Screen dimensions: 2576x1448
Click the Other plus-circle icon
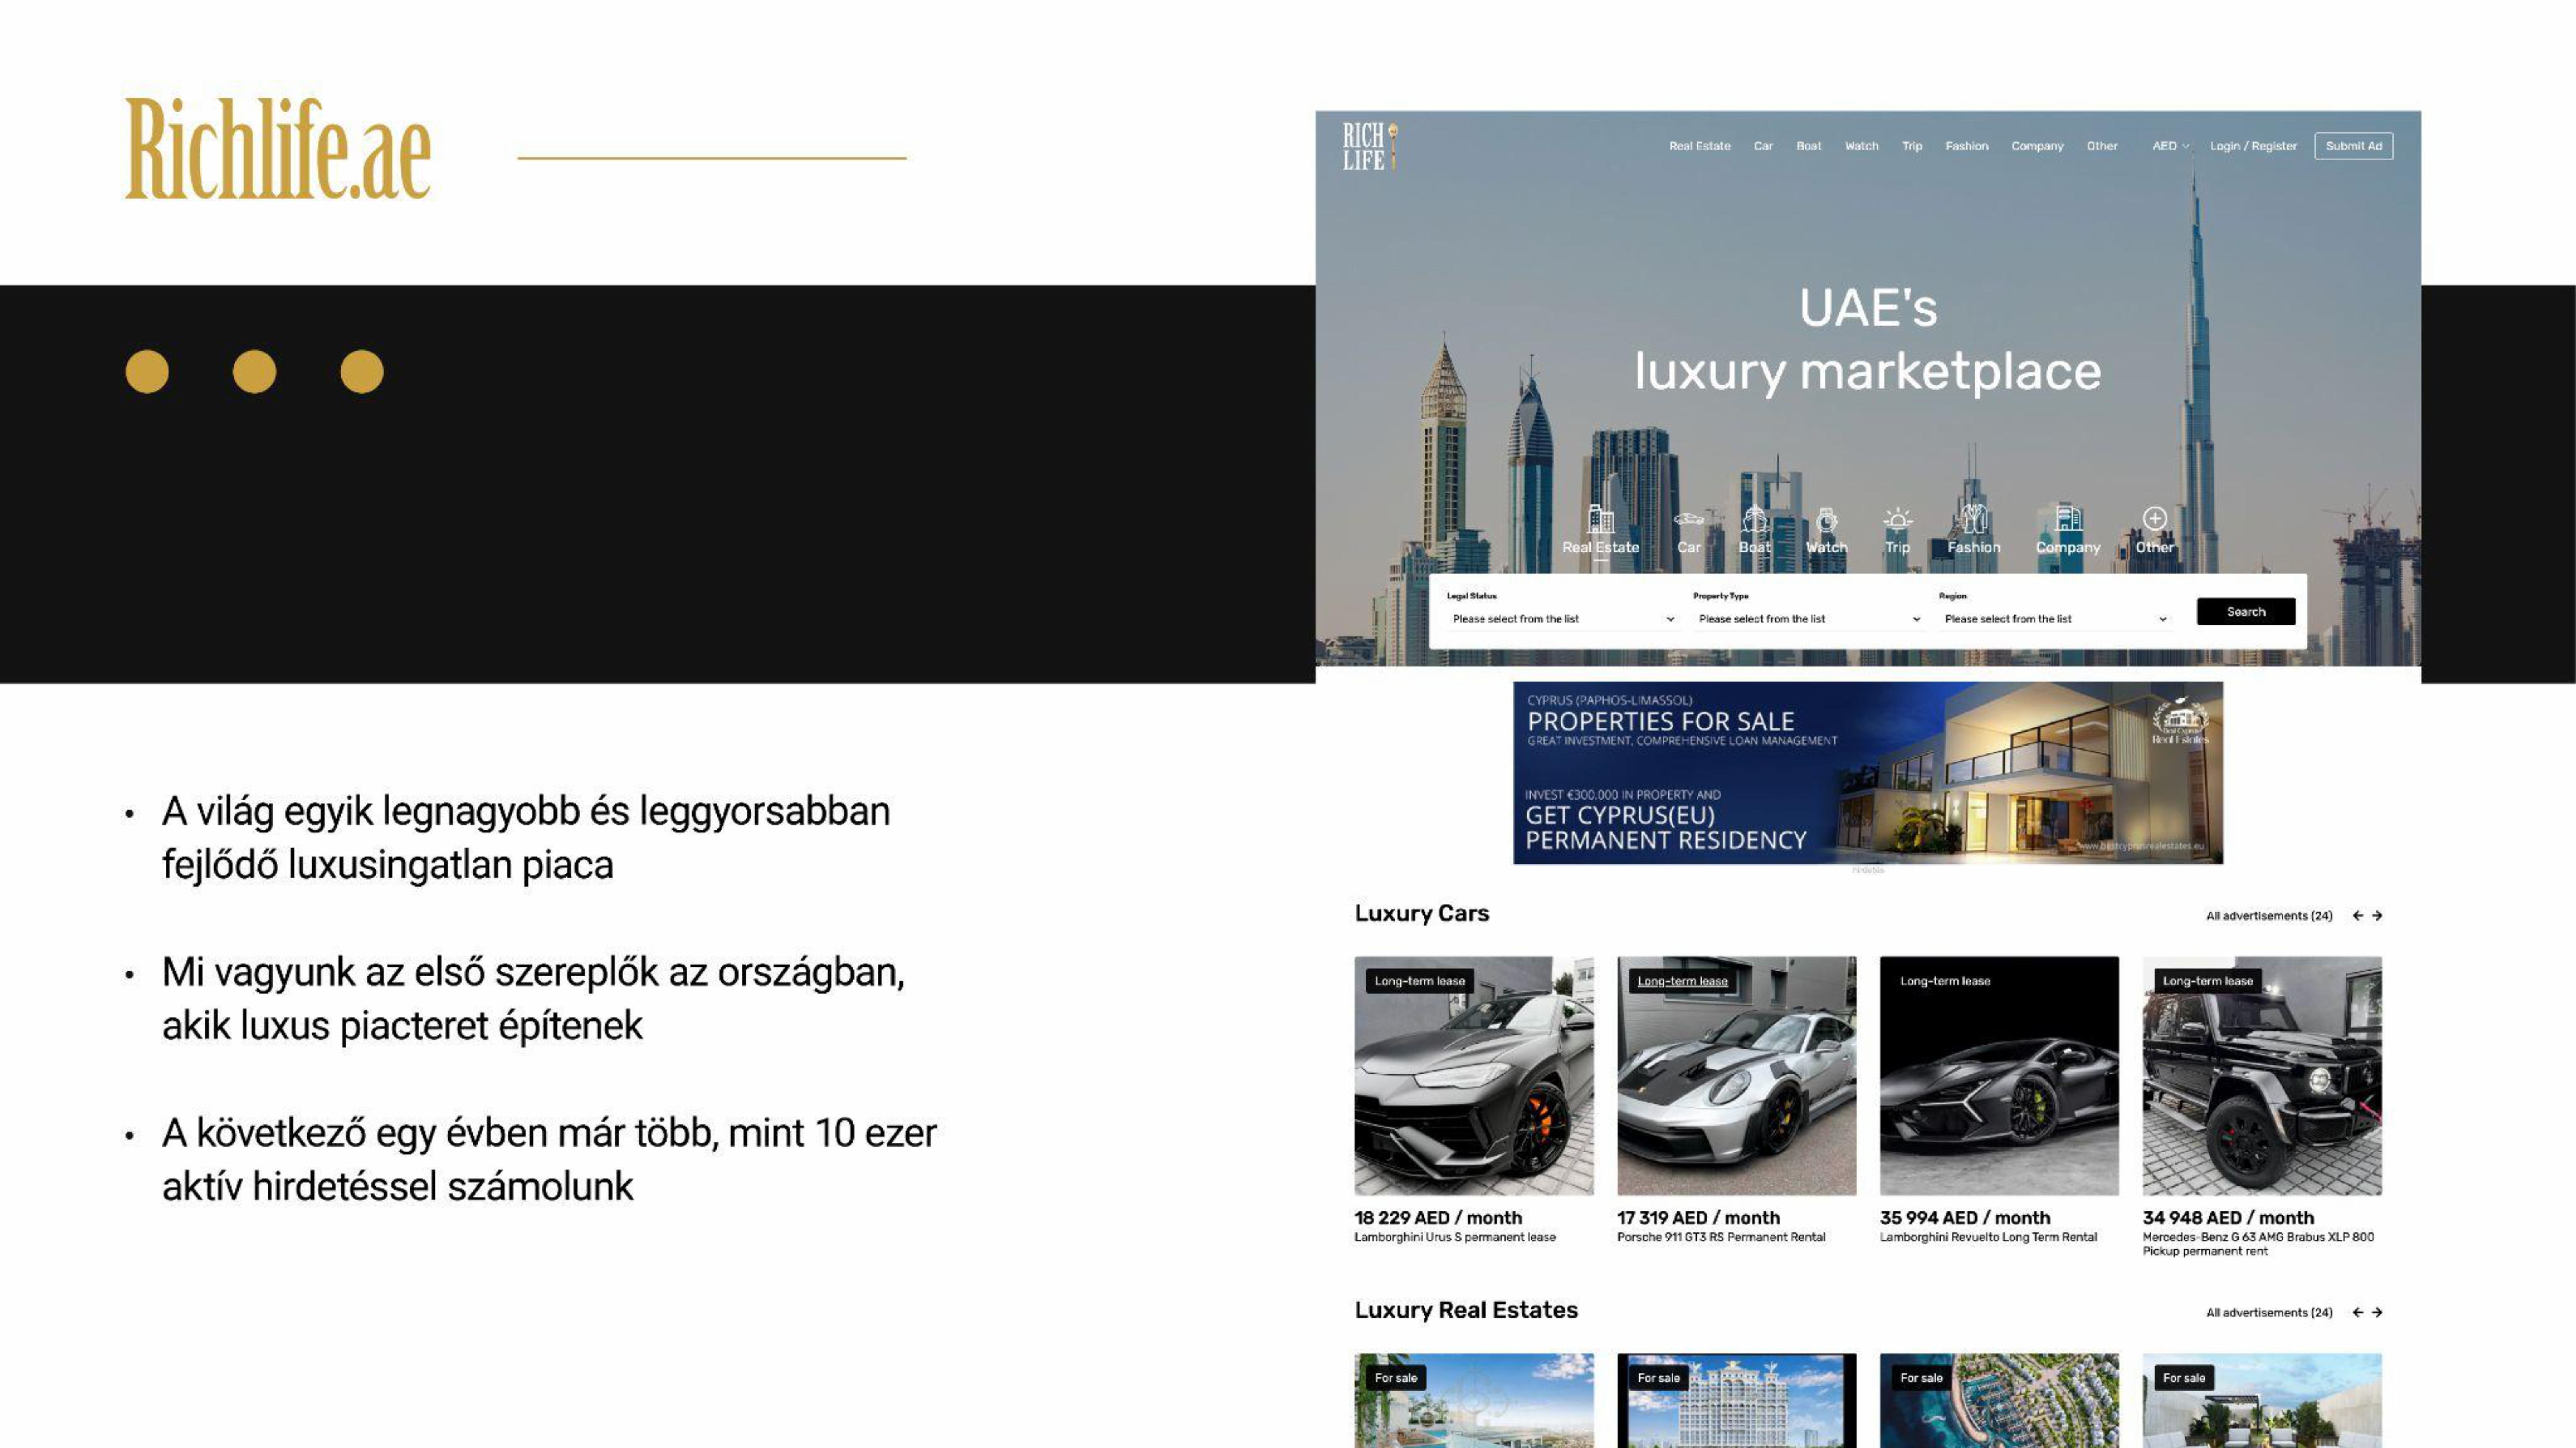(x=2155, y=518)
